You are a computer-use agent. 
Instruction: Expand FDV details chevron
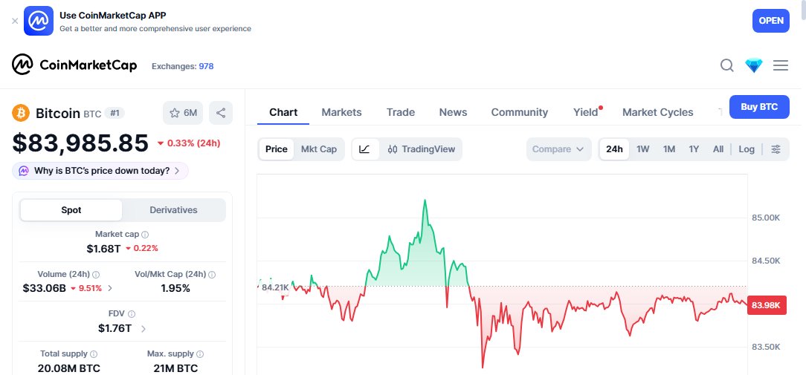[x=143, y=329]
